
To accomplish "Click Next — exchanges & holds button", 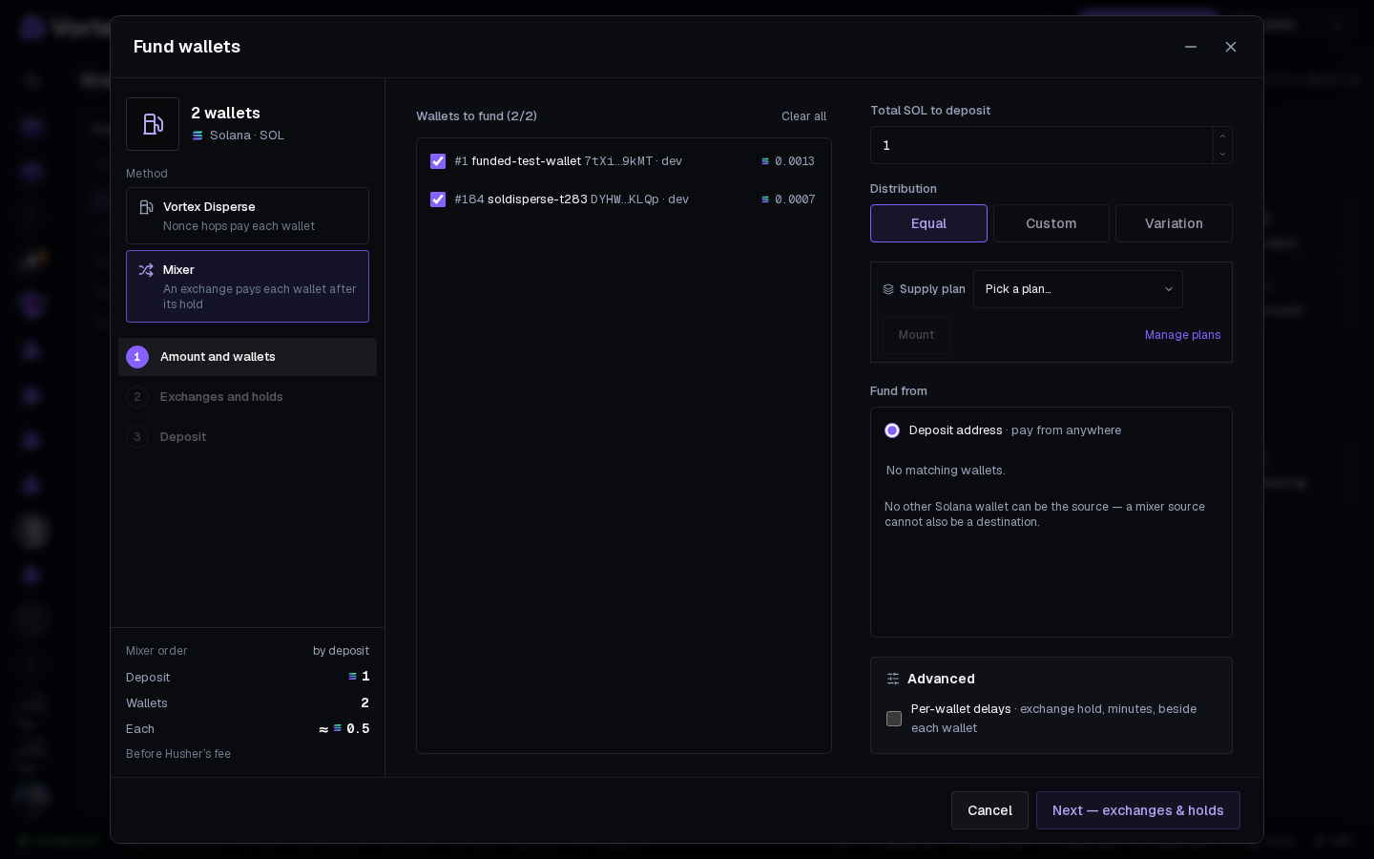I will (1137, 810).
